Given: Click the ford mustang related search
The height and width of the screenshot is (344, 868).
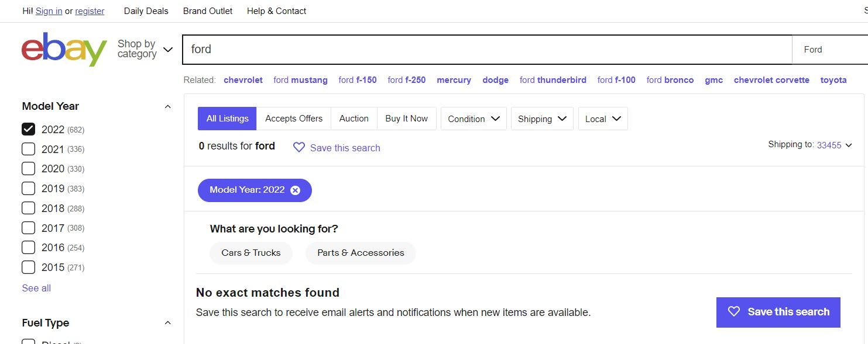Looking at the screenshot, I should click(x=300, y=80).
